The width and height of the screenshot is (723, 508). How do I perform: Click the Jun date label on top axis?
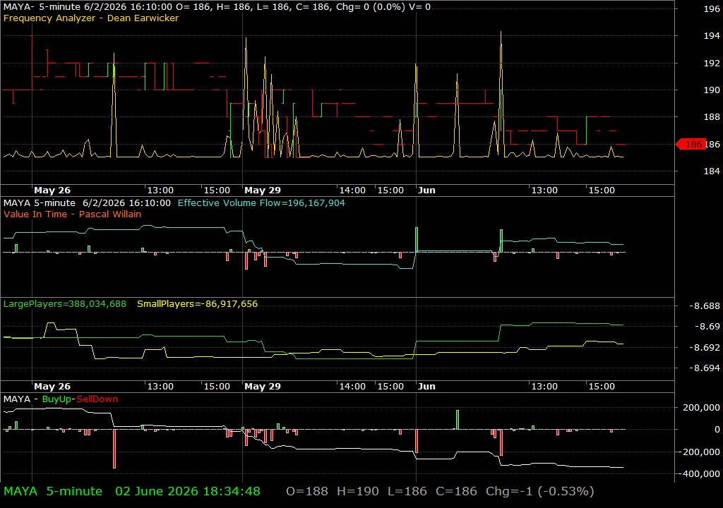pos(426,190)
